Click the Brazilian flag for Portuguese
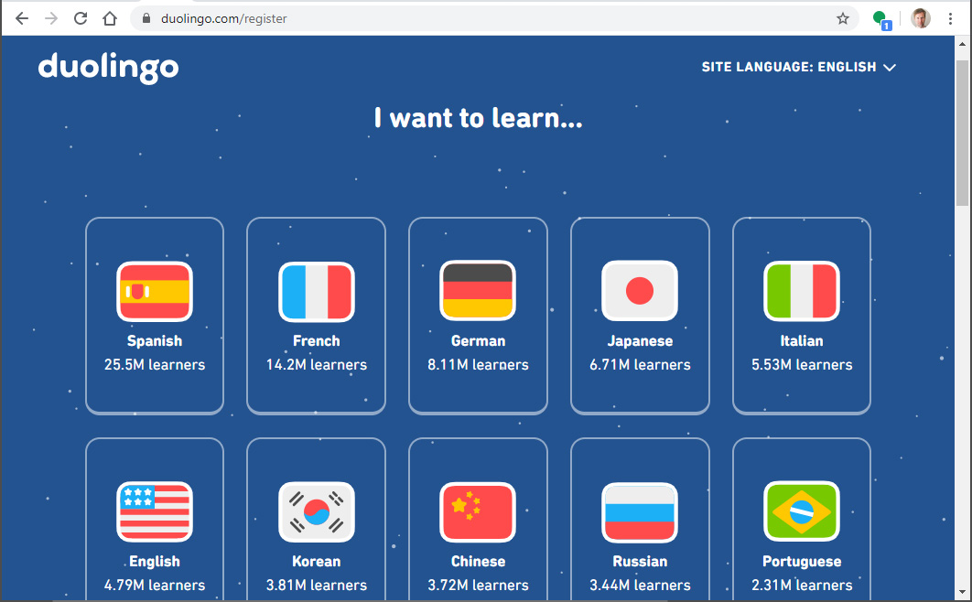 click(x=802, y=511)
